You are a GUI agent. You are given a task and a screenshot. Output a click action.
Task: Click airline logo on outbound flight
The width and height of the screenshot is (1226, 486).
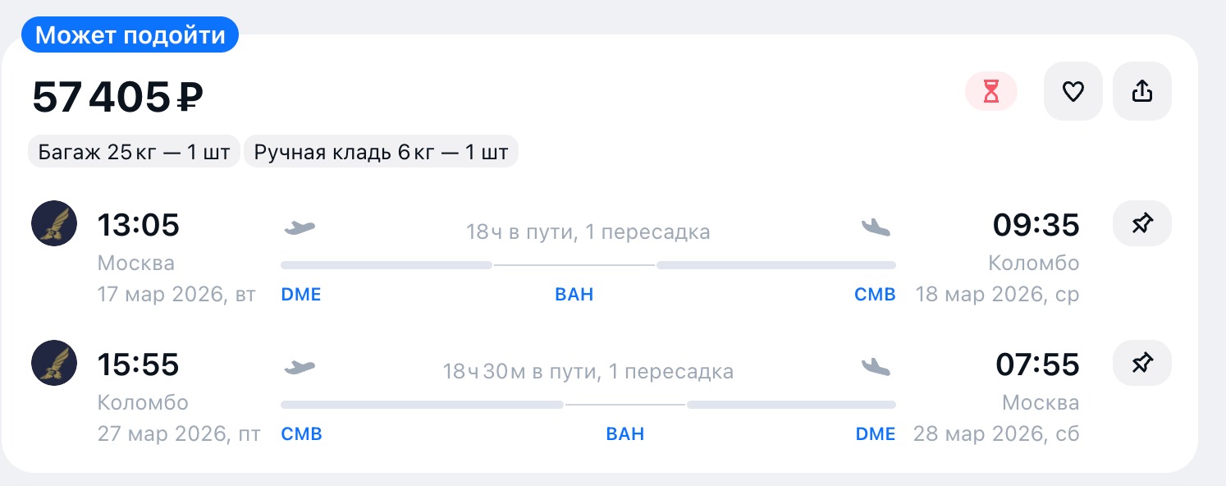pos(54,223)
